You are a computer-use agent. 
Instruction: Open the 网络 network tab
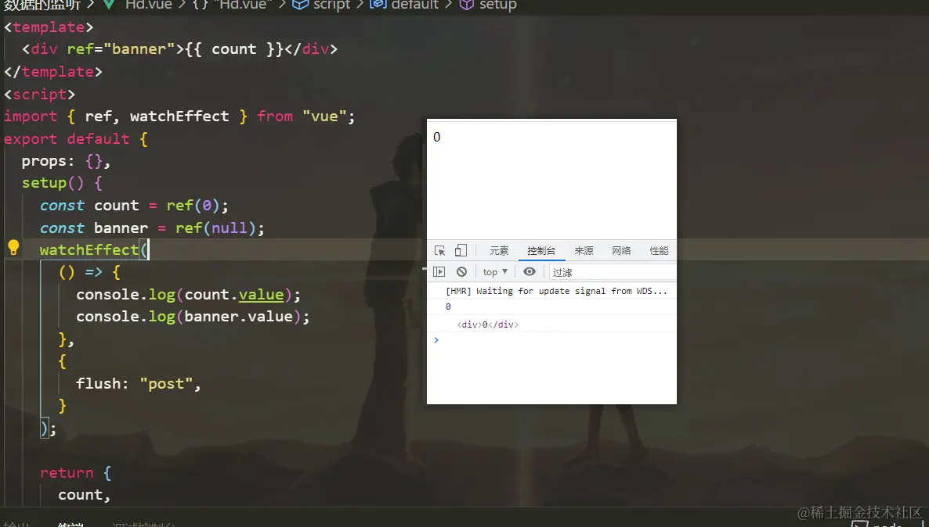(x=621, y=251)
